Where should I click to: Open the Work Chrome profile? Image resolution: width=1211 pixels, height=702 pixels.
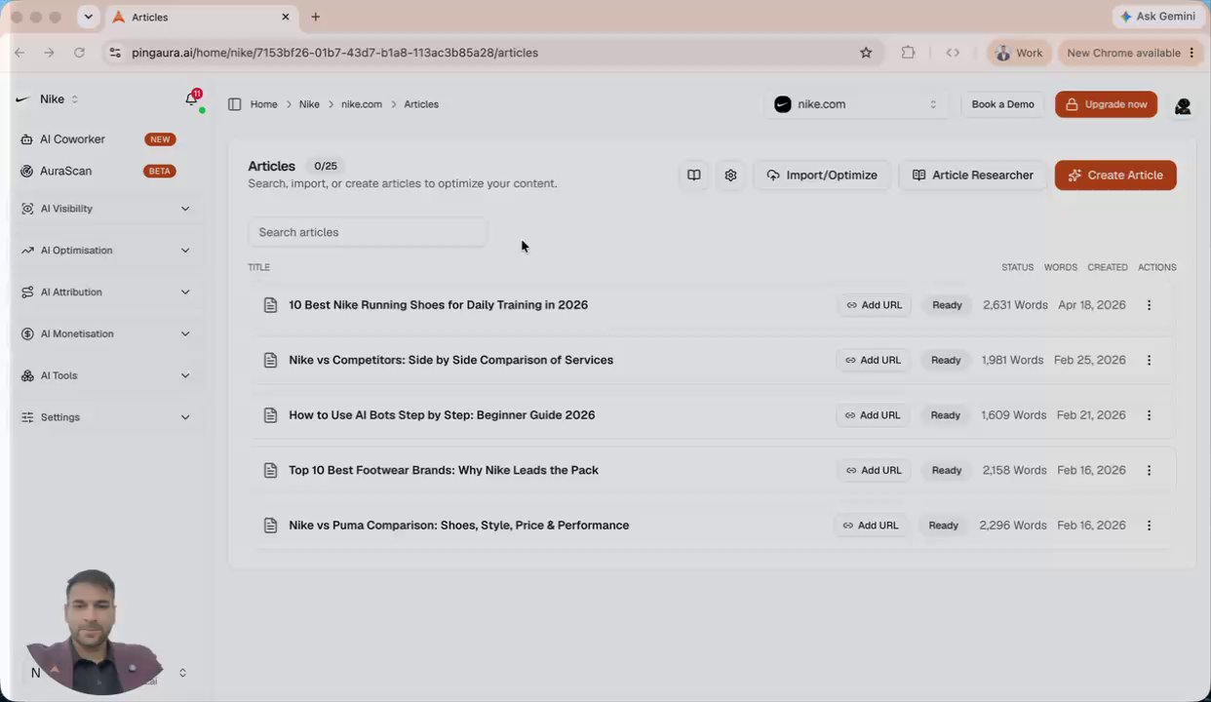point(1019,53)
